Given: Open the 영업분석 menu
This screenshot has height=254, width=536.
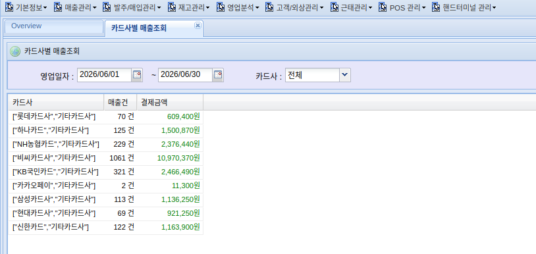Looking at the screenshot, I should pos(238,7).
